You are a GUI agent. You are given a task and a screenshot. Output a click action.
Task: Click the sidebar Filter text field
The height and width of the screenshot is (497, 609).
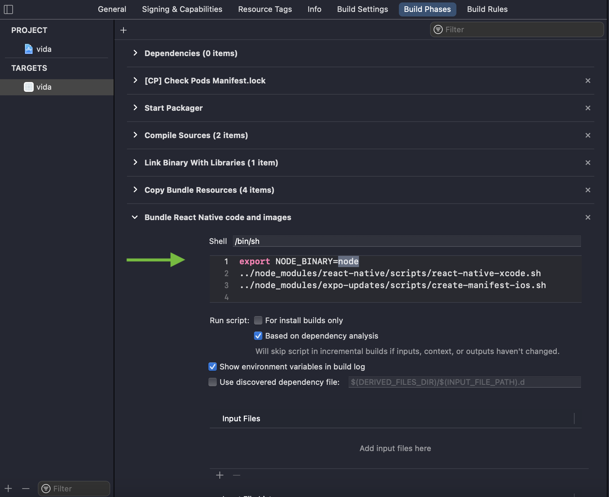74,489
